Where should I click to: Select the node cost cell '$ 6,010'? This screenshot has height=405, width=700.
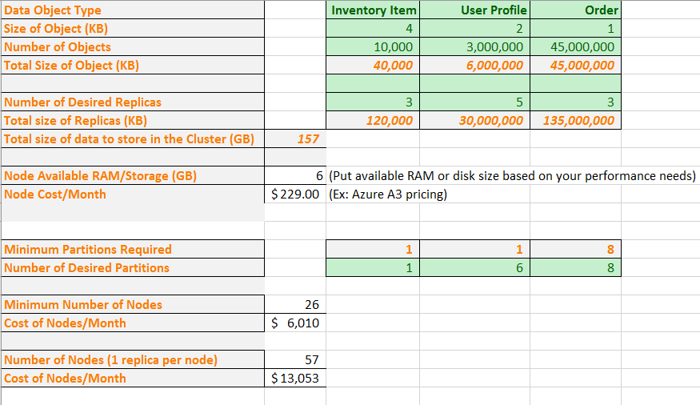tap(295, 323)
